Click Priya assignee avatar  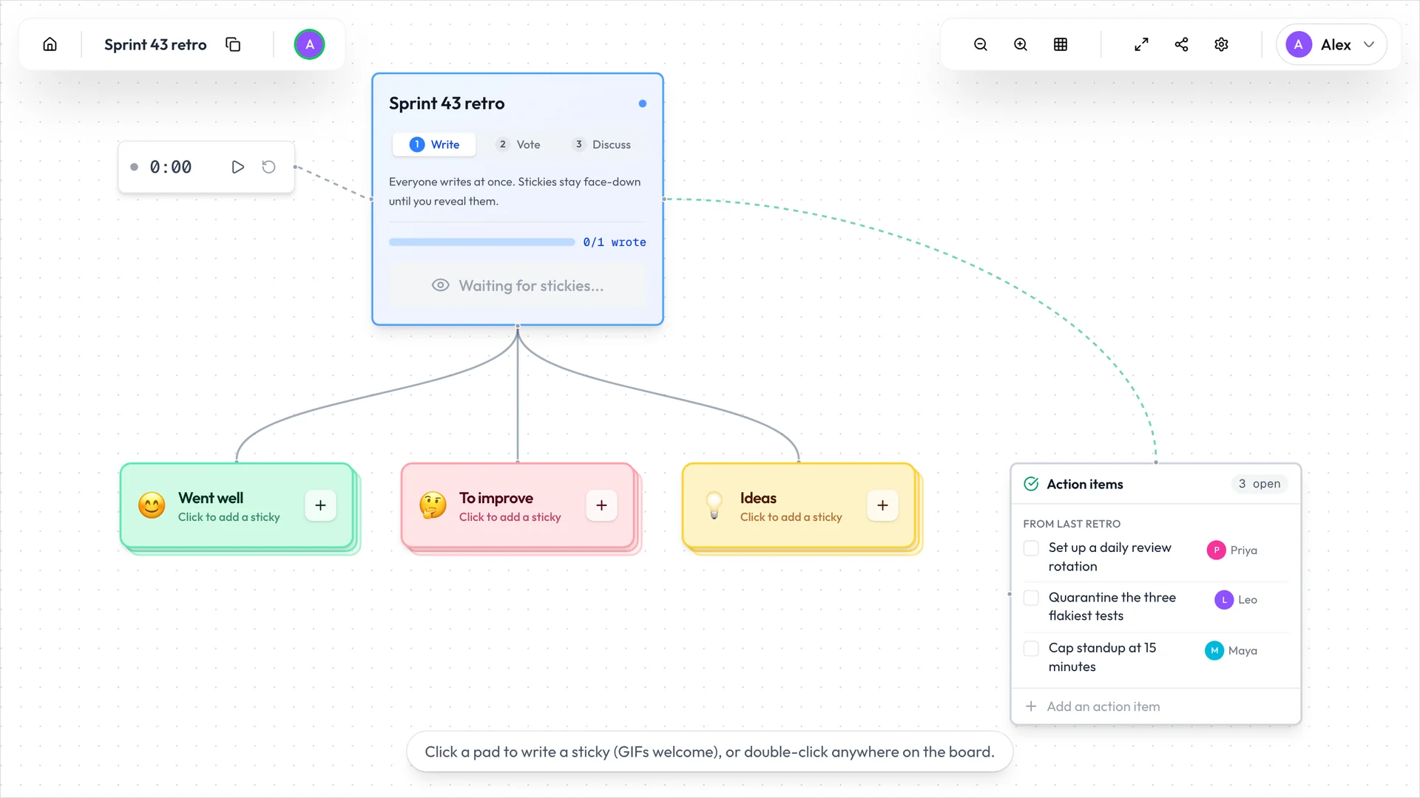pyautogui.click(x=1216, y=550)
